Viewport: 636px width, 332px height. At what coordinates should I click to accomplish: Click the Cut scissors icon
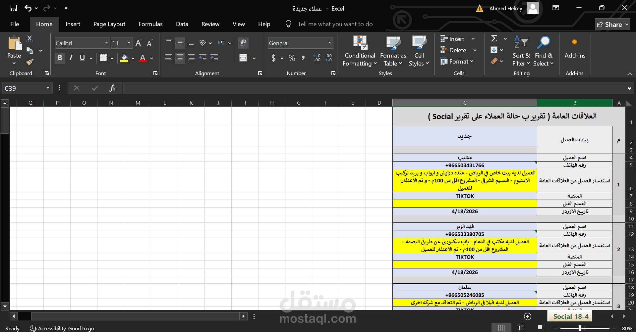click(x=30, y=39)
